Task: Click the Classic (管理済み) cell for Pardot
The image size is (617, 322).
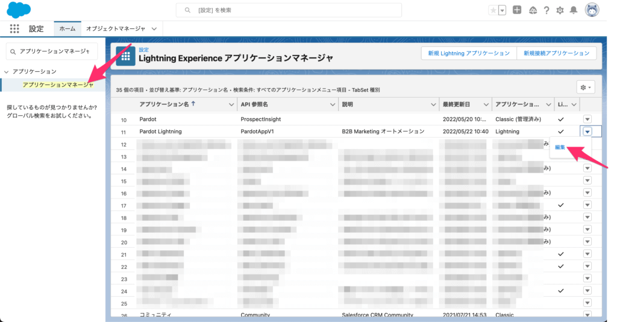Action: coord(518,119)
